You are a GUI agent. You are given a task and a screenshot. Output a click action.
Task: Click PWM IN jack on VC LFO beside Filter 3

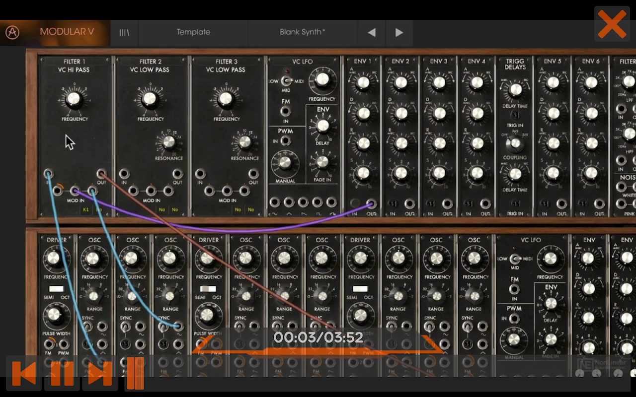(x=286, y=141)
